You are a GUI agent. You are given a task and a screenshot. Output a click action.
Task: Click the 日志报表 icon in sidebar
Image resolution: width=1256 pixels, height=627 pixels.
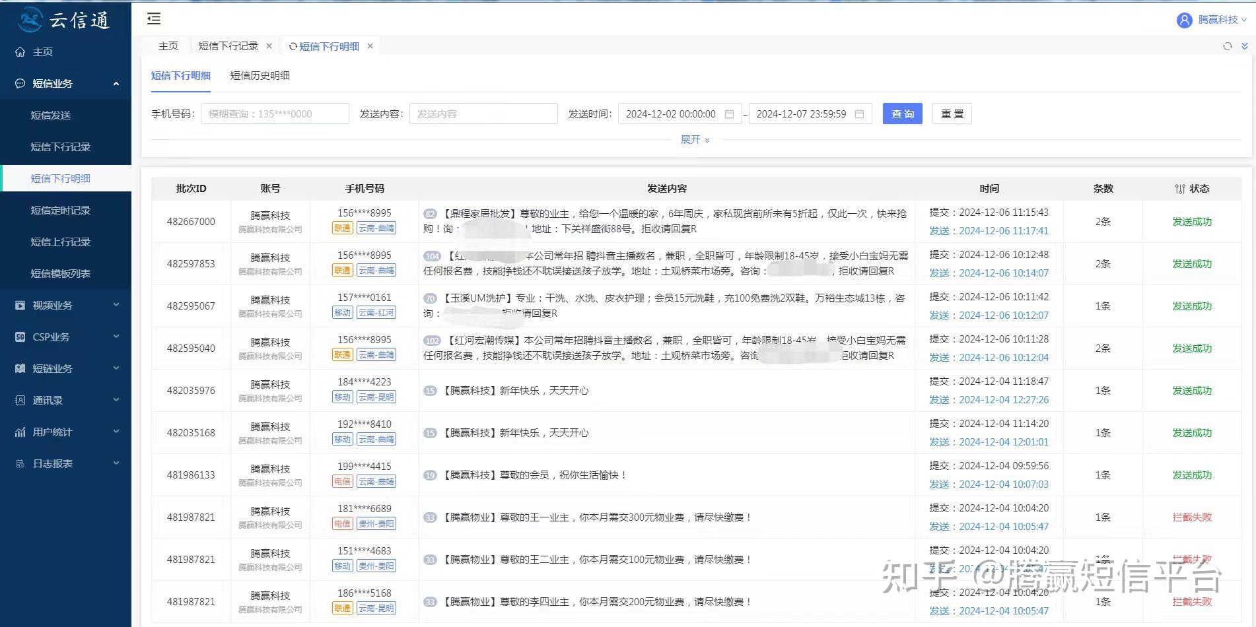pyautogui.click(x=20, y=464)
